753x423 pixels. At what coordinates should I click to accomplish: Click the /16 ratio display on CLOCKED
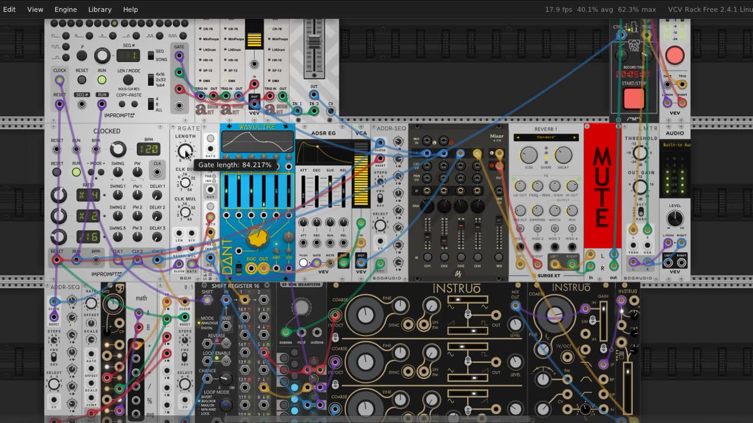[x=88, y=236]
